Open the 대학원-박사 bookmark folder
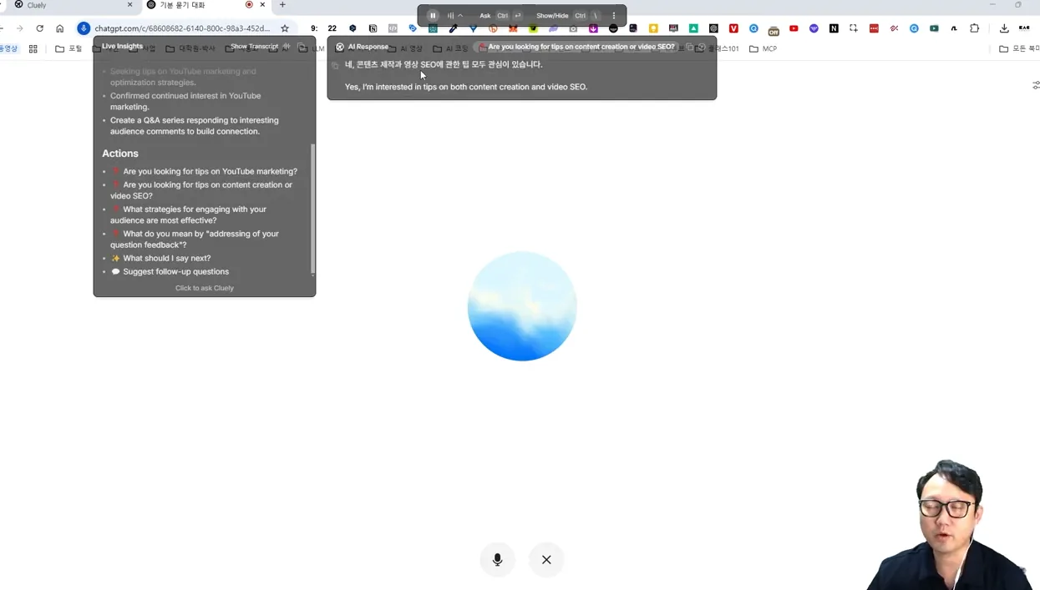Screen dimensions: 1040x590 click(190, 48)
